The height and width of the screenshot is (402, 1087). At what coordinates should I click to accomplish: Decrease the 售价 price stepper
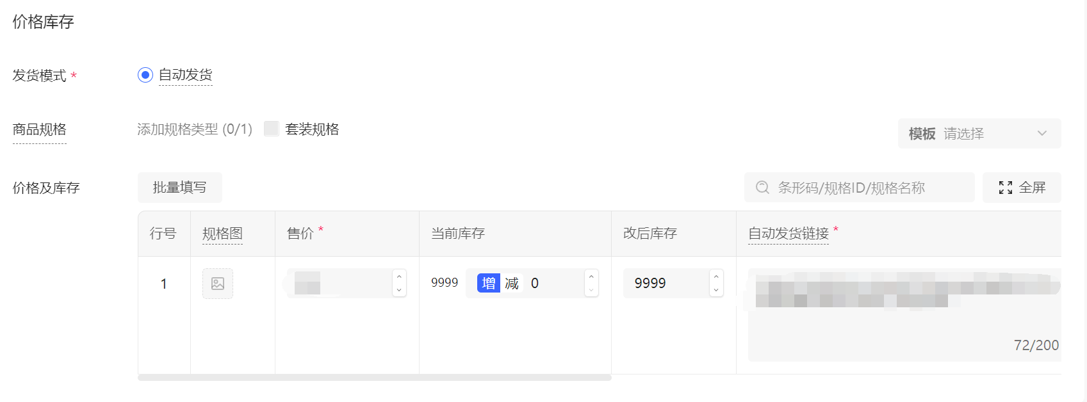pyautogui.click(x=399, y=290)
